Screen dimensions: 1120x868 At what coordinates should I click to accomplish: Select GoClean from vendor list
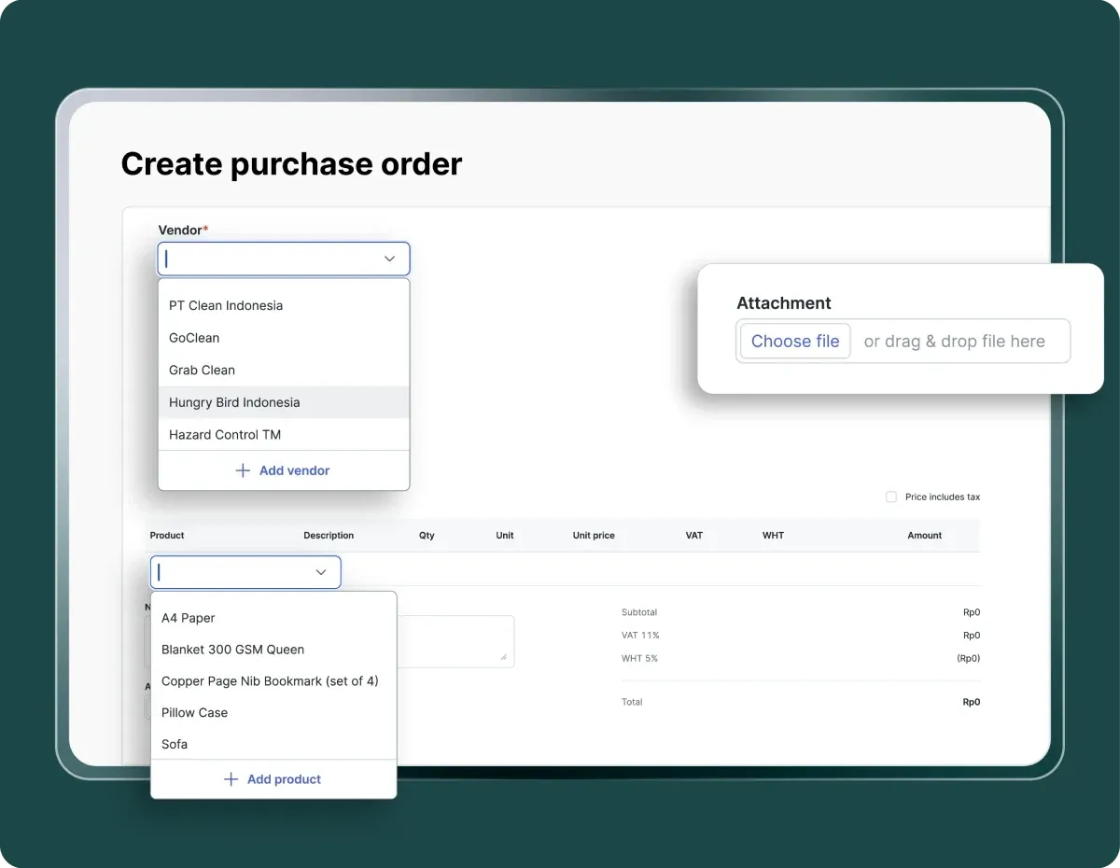pos(193,338)
